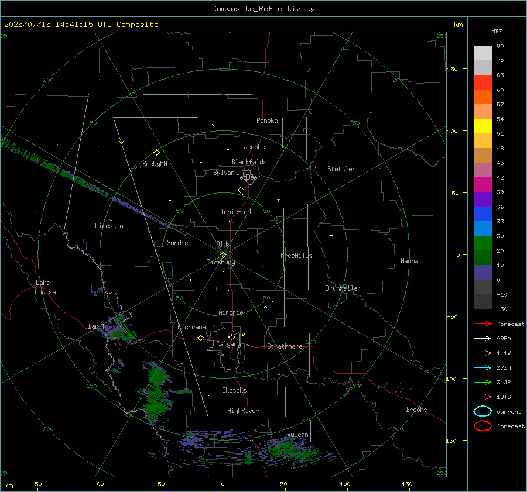Select the yellow diamond marker near Cochrane
Screen dimensions: 527x492
200,338
